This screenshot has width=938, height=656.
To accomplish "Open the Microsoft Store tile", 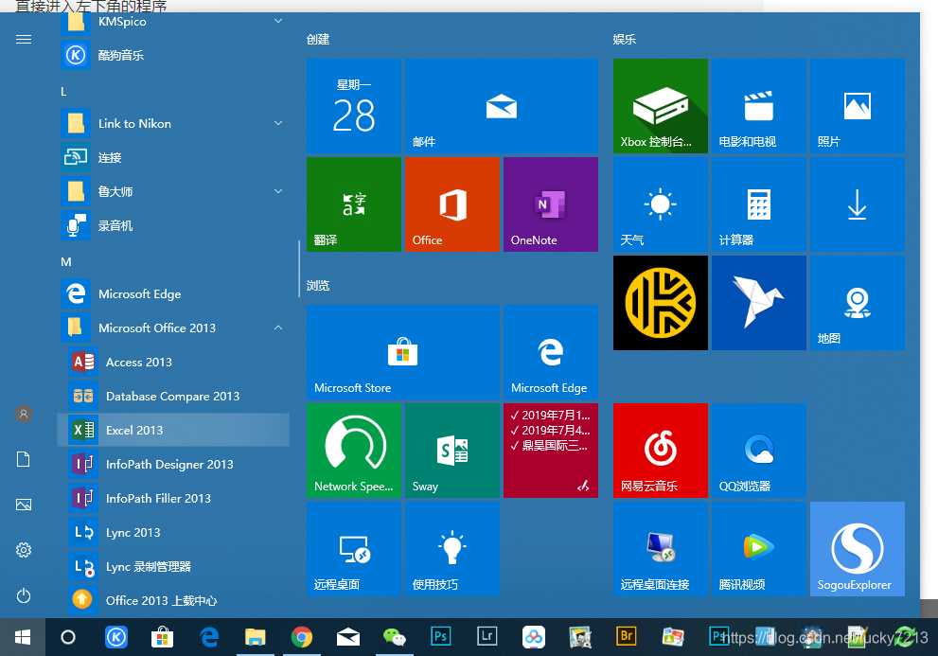I will [403, 352].
